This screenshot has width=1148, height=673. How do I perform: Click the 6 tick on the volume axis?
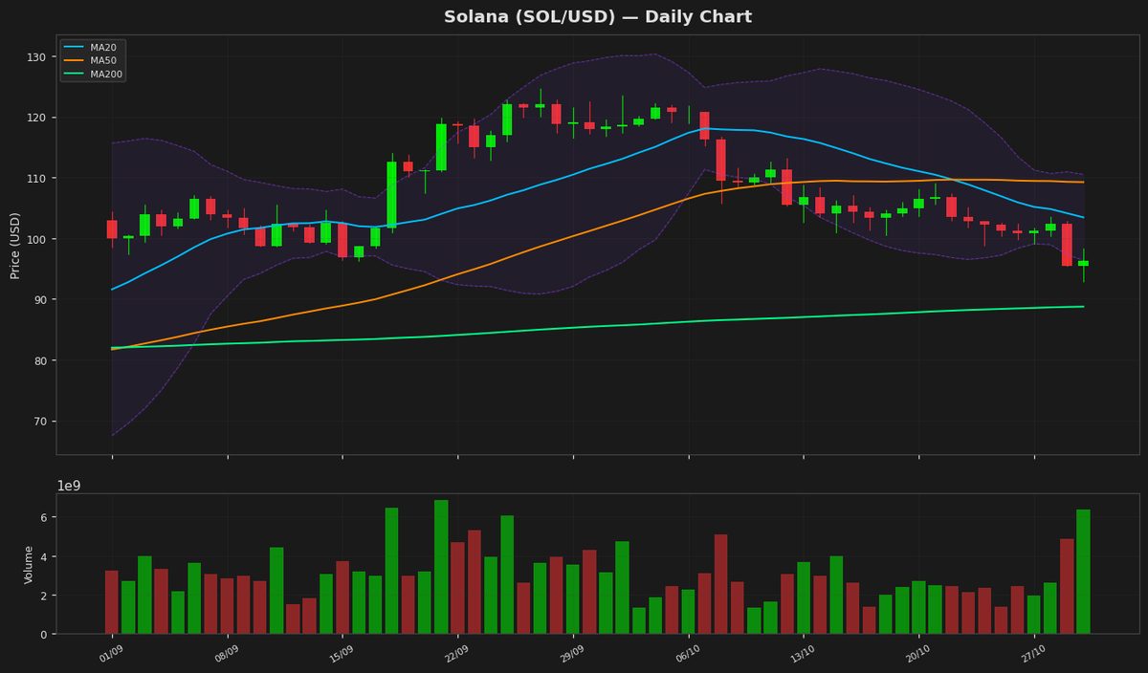tap(44, 517)
